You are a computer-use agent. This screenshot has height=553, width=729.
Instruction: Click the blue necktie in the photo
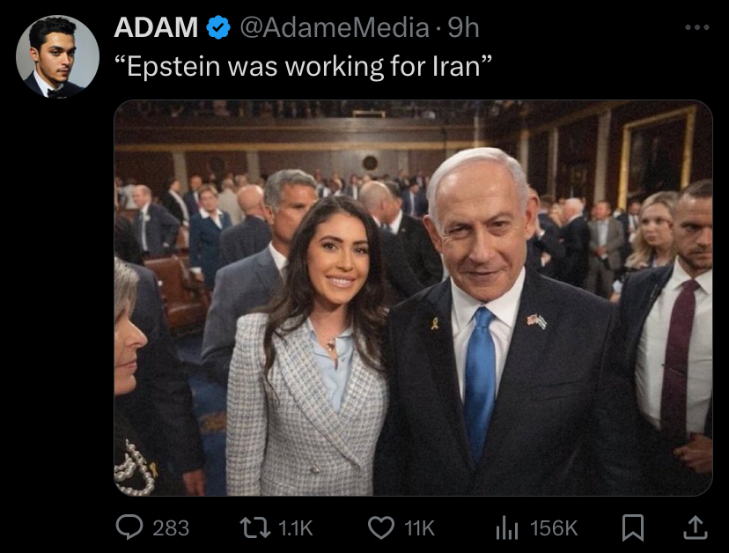(x=480, y=383)
